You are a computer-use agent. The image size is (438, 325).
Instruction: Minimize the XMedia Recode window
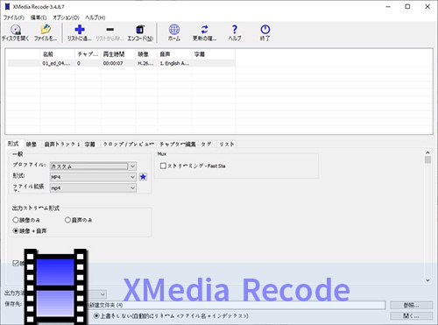click(x=388, y=6)
